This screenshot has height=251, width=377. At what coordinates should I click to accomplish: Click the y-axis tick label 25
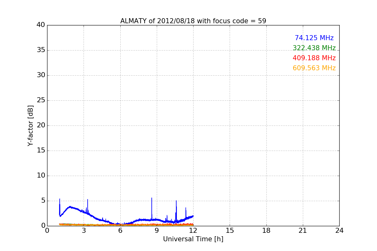coord(41,100)
